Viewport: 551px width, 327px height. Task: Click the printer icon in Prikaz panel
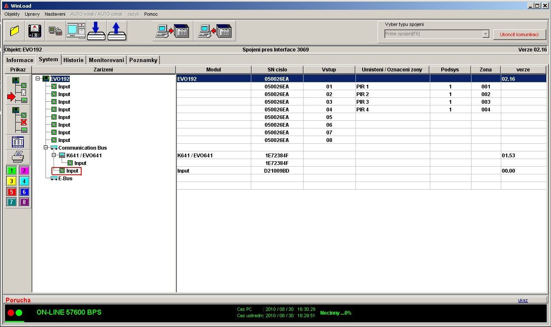tap(18, 157)
